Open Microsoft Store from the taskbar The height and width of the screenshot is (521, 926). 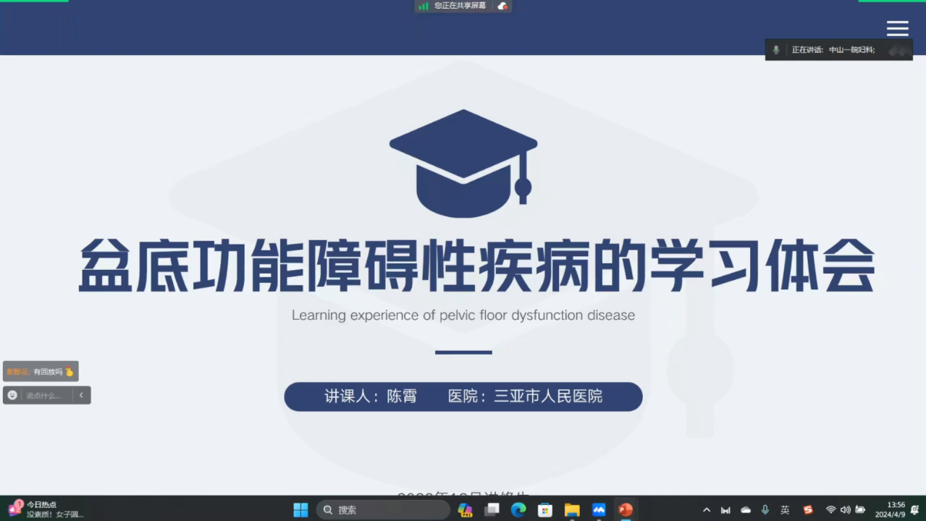tap(545, 510)
